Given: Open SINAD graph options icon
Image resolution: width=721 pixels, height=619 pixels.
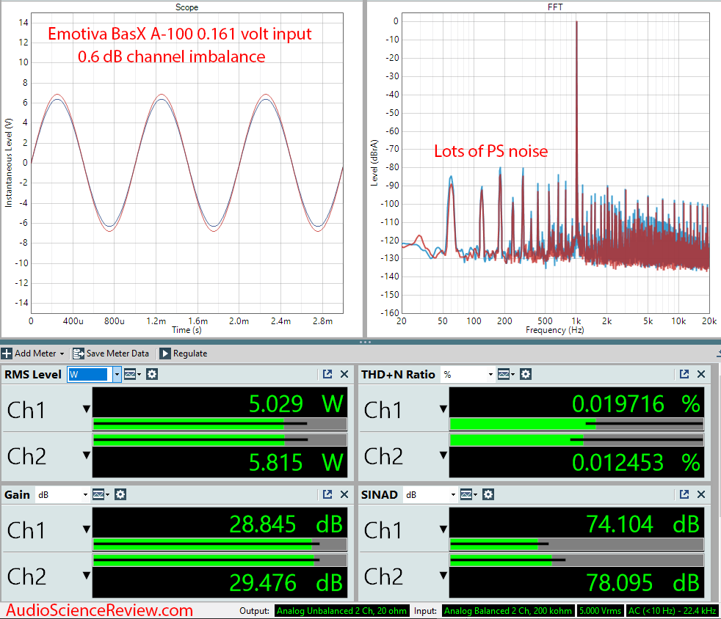Looking at the screenshot, I should coord(468,494).
